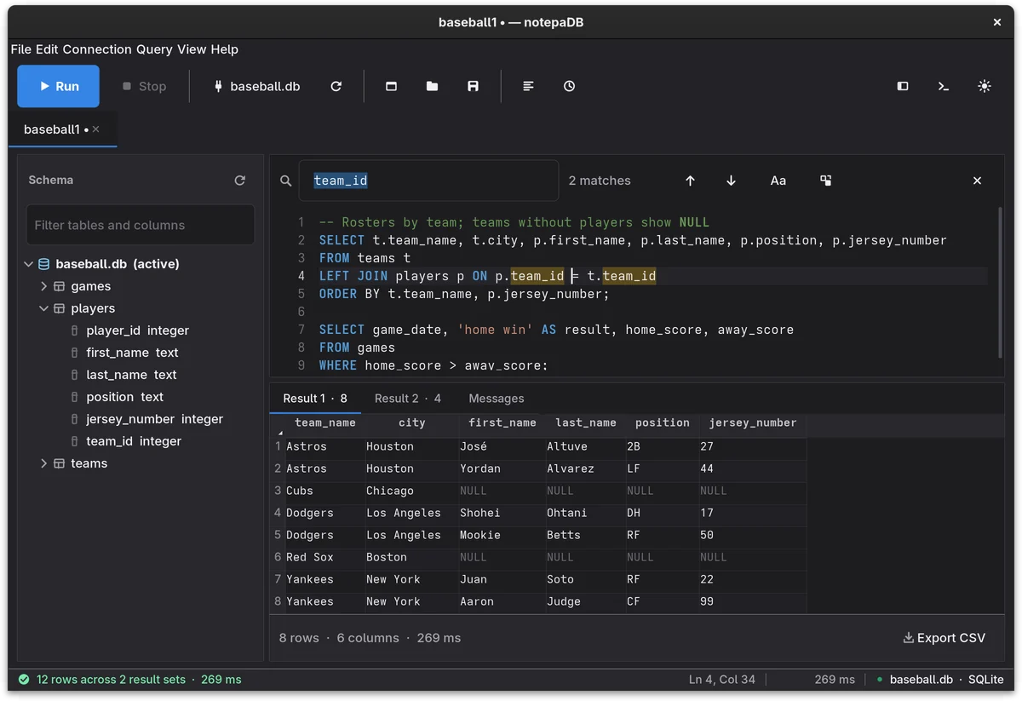Open the File menu
Screen dimensions: 1022x701
pyautogui.click(x=21, y=49)
